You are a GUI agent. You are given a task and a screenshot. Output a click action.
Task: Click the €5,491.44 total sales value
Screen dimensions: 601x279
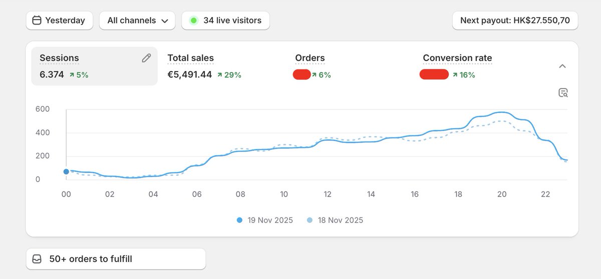tap(189, 75)
